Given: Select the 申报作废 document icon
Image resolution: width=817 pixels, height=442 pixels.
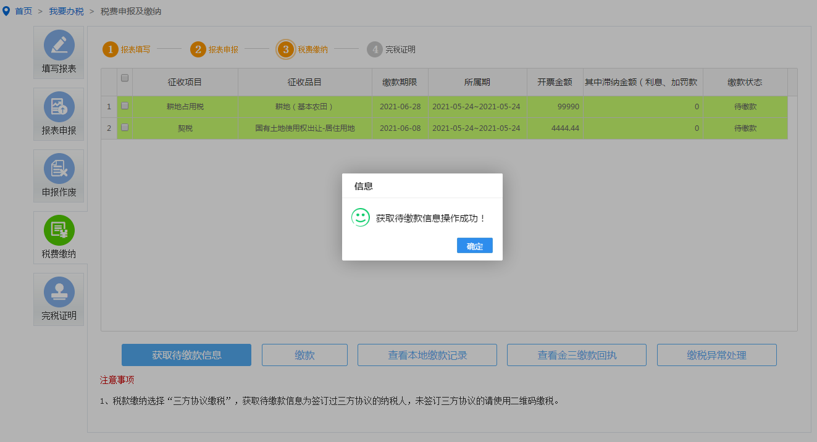Looking at the screenshot, I should pos(59,169).
